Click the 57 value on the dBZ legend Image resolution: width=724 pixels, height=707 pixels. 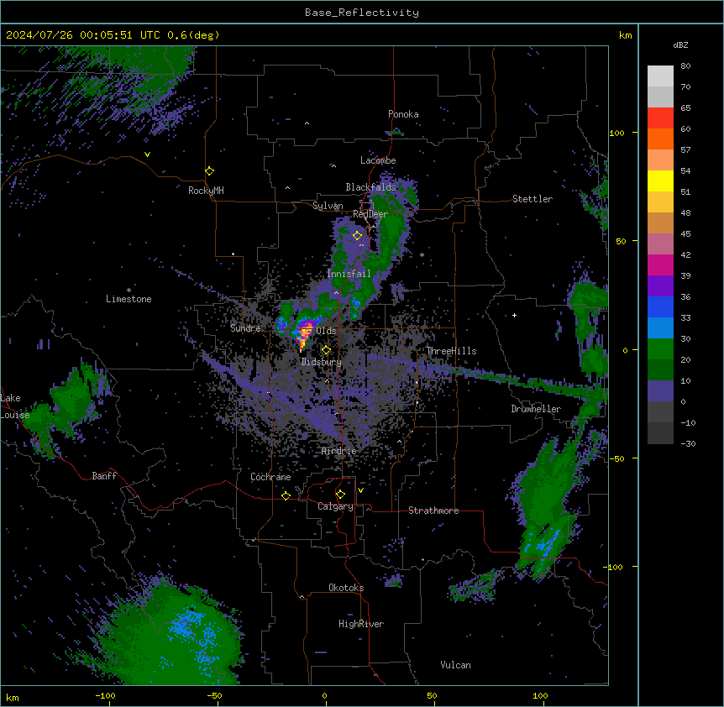685,150
